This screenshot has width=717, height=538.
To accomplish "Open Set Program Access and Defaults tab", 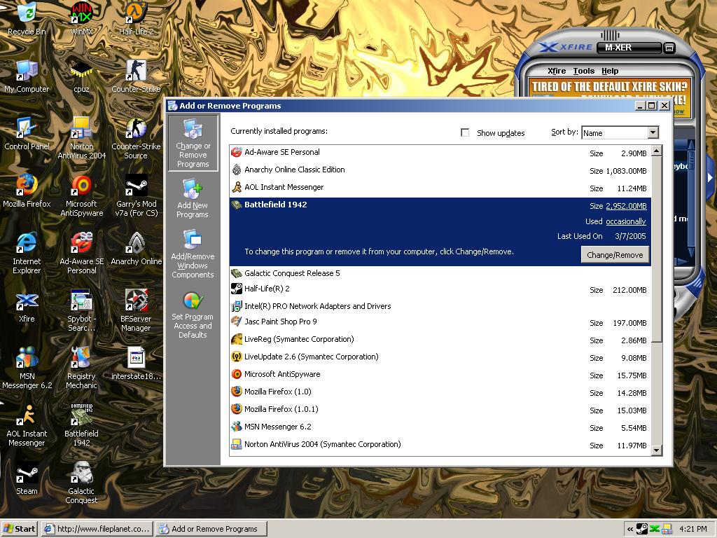I will pos(193,316).
